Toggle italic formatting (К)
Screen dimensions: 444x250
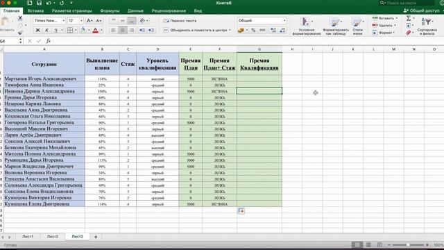point(46,30)
